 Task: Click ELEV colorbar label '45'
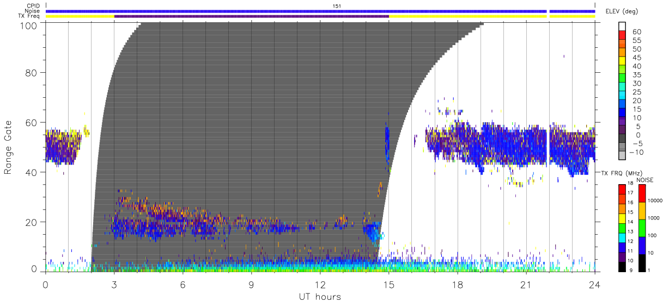(x=636, y=58)
